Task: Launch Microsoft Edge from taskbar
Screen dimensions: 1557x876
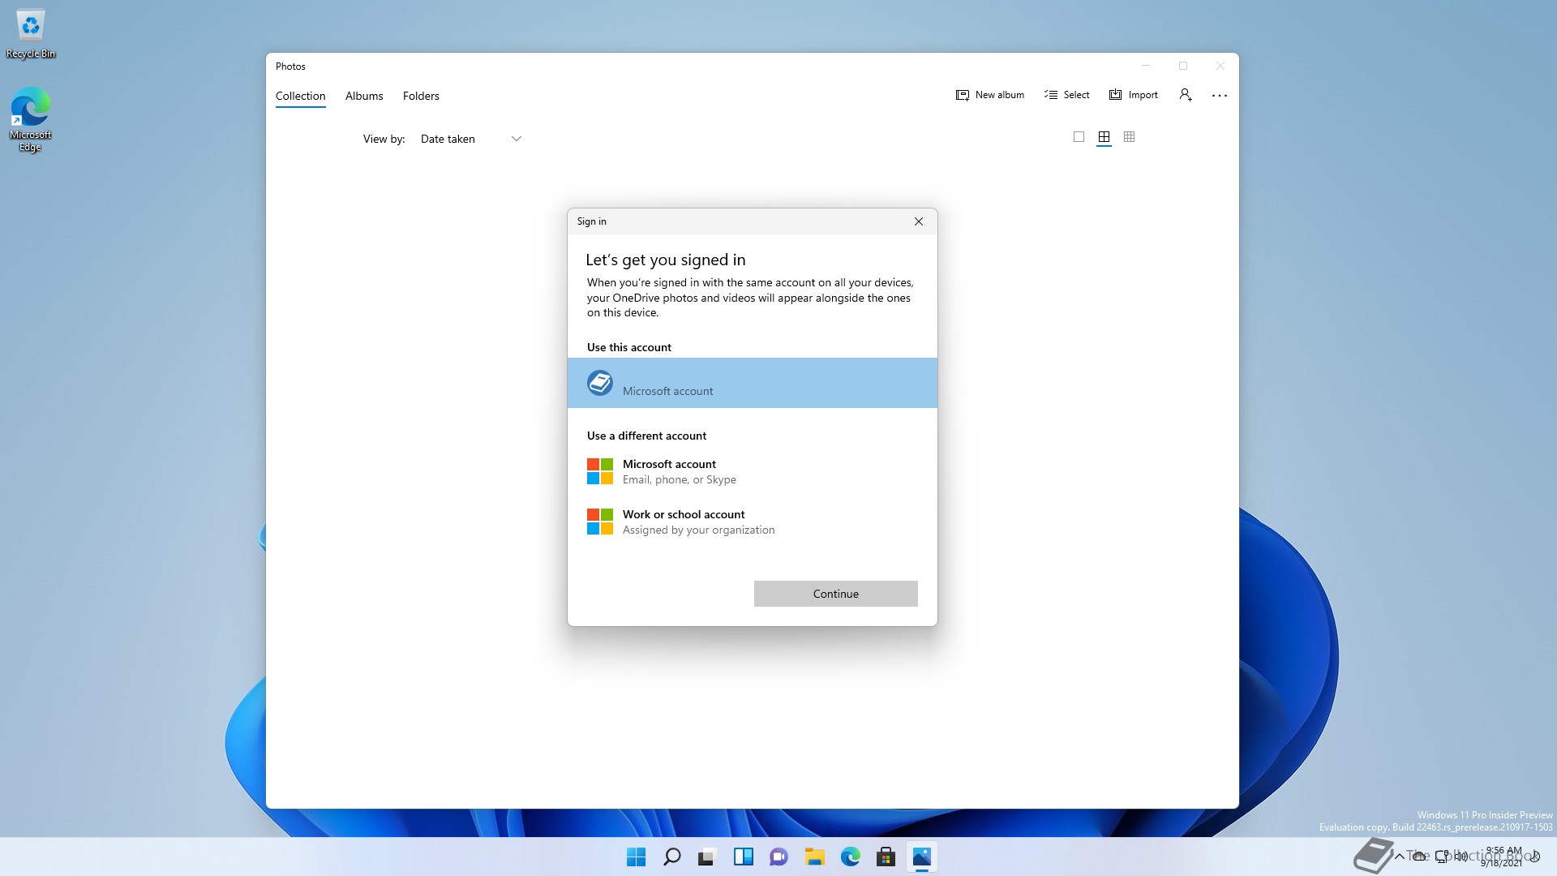Action: coord(851,857)
